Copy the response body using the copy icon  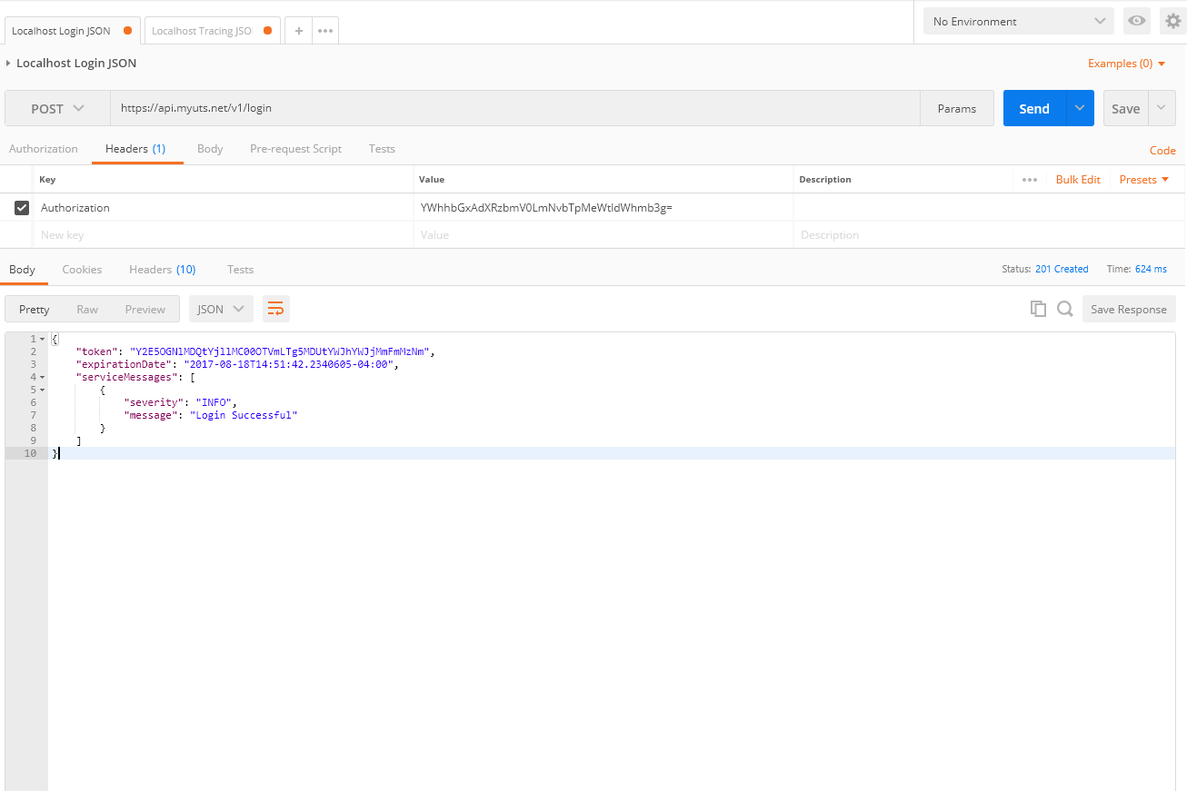1038,309
